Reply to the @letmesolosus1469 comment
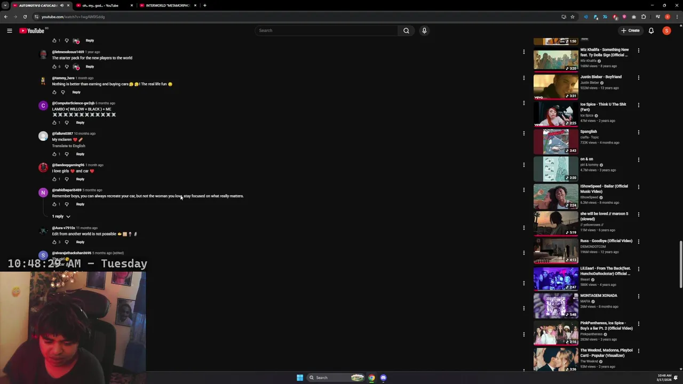683x384 pixels. click(90, 67)
